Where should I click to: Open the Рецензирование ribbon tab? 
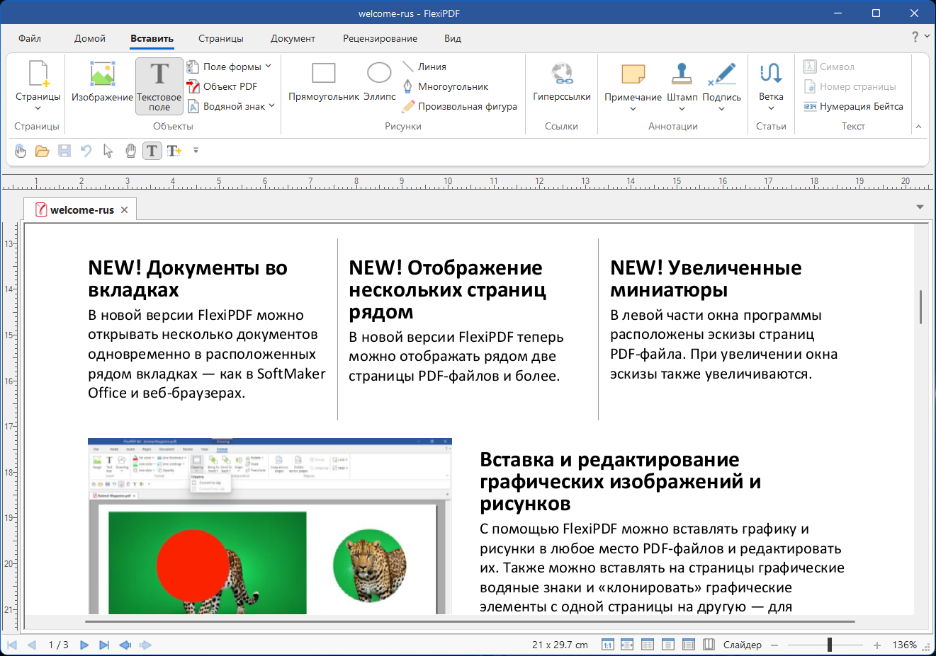click(x=380, y=38)
